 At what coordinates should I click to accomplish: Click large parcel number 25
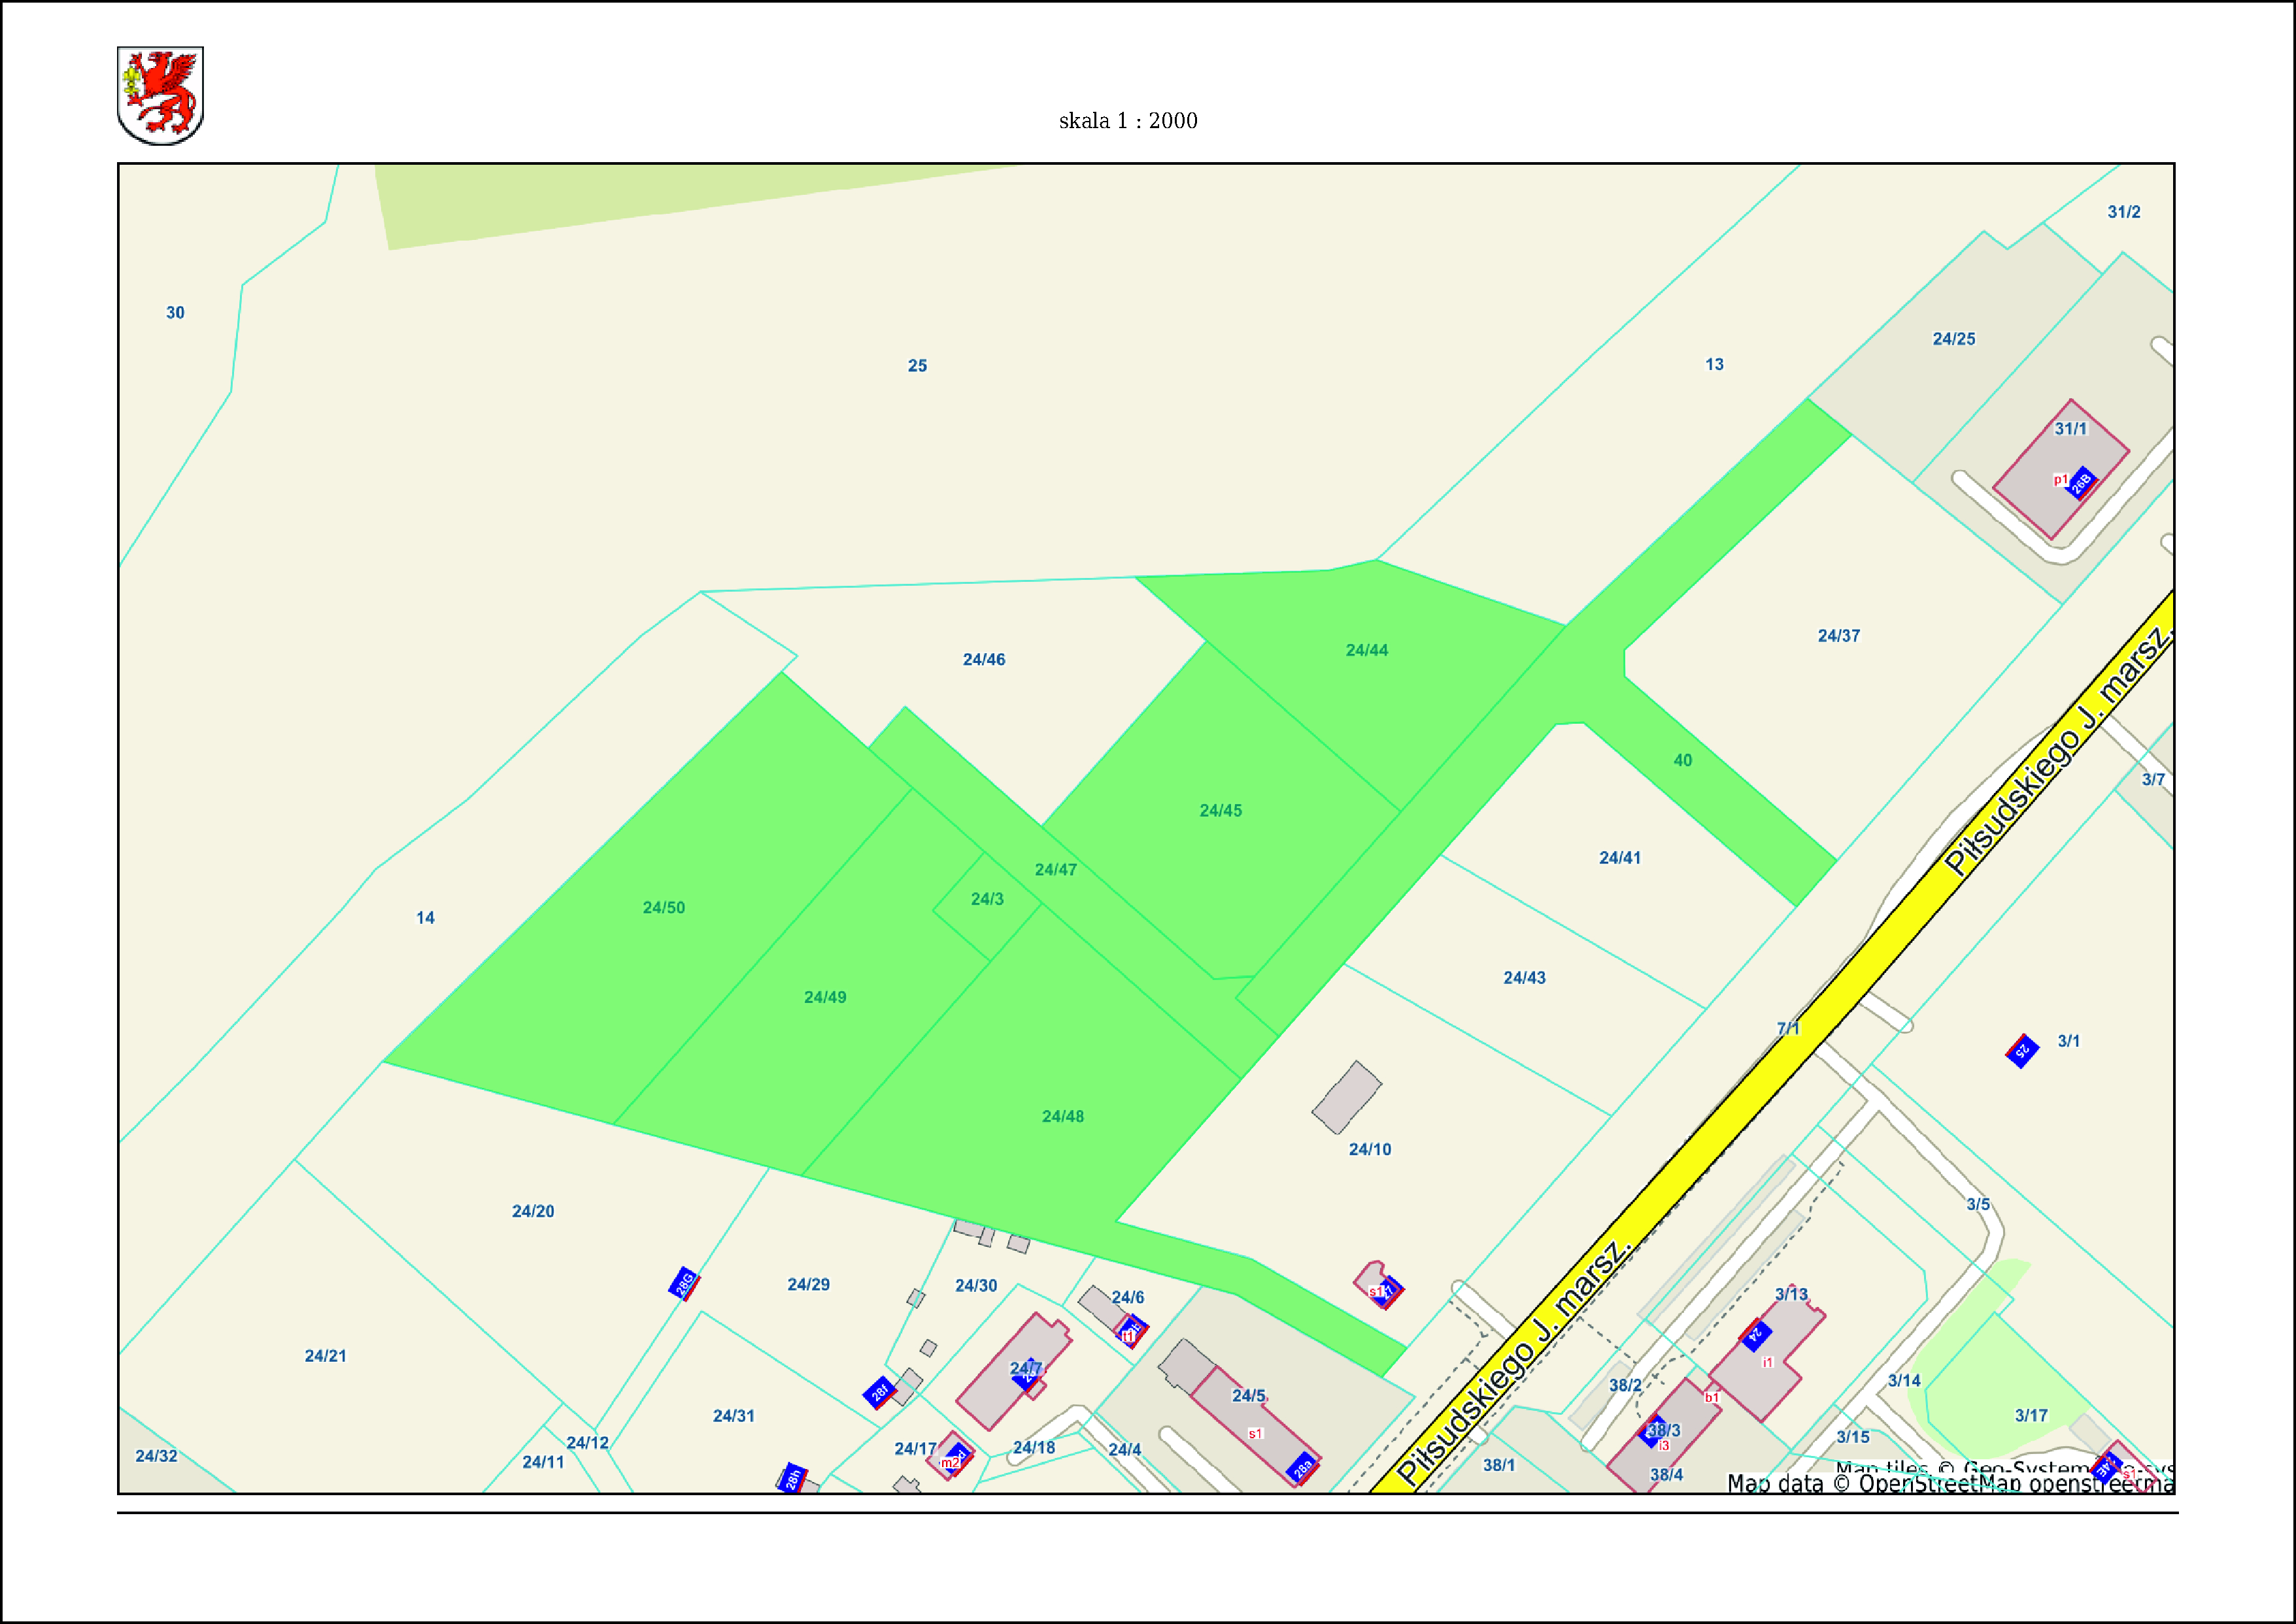pyautogui.click(x=917, y=366)
